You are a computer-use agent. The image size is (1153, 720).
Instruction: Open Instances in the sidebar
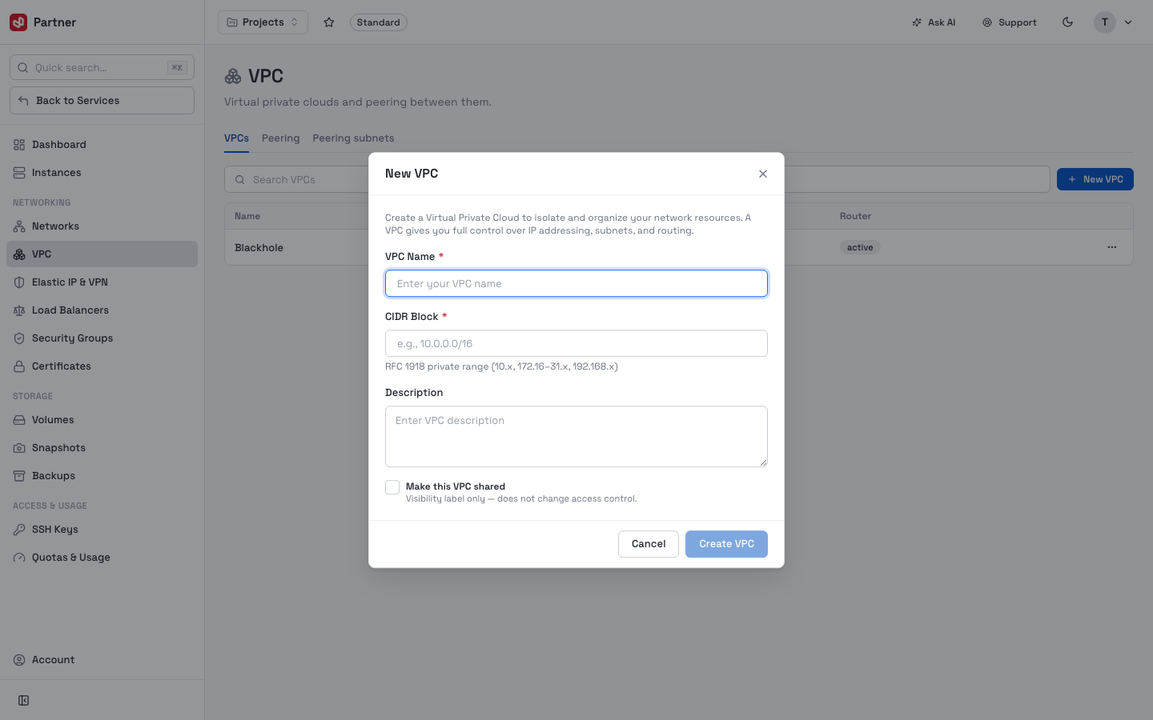click(x=102, y=173)
